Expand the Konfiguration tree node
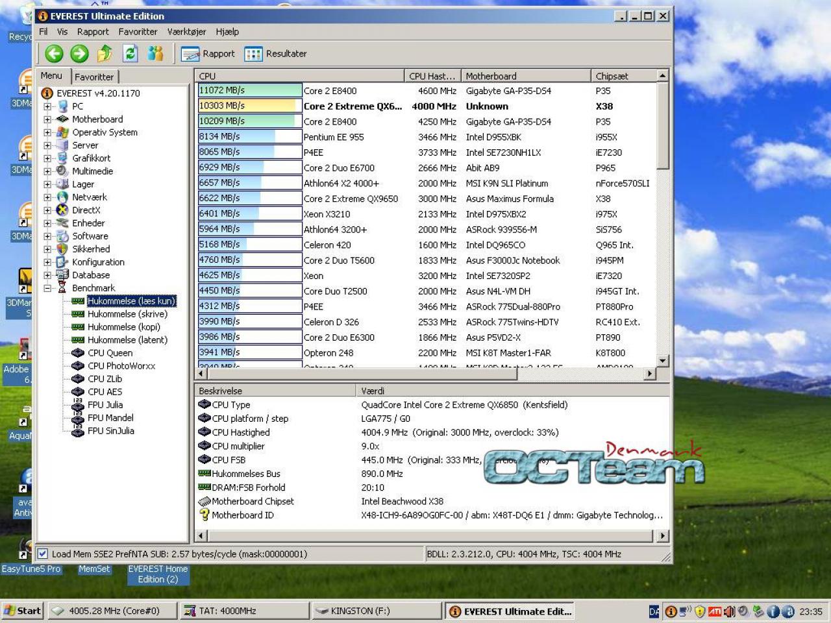This screenshot has width=831, height=623. coord(47,262)
